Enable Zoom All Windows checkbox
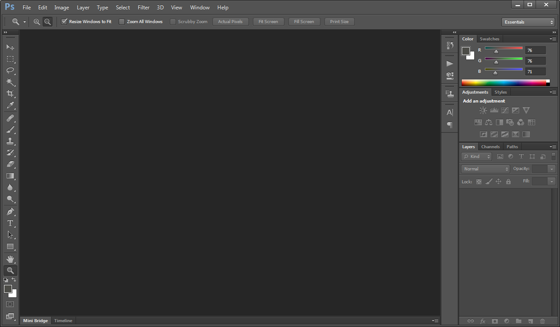 pos(122,22)
